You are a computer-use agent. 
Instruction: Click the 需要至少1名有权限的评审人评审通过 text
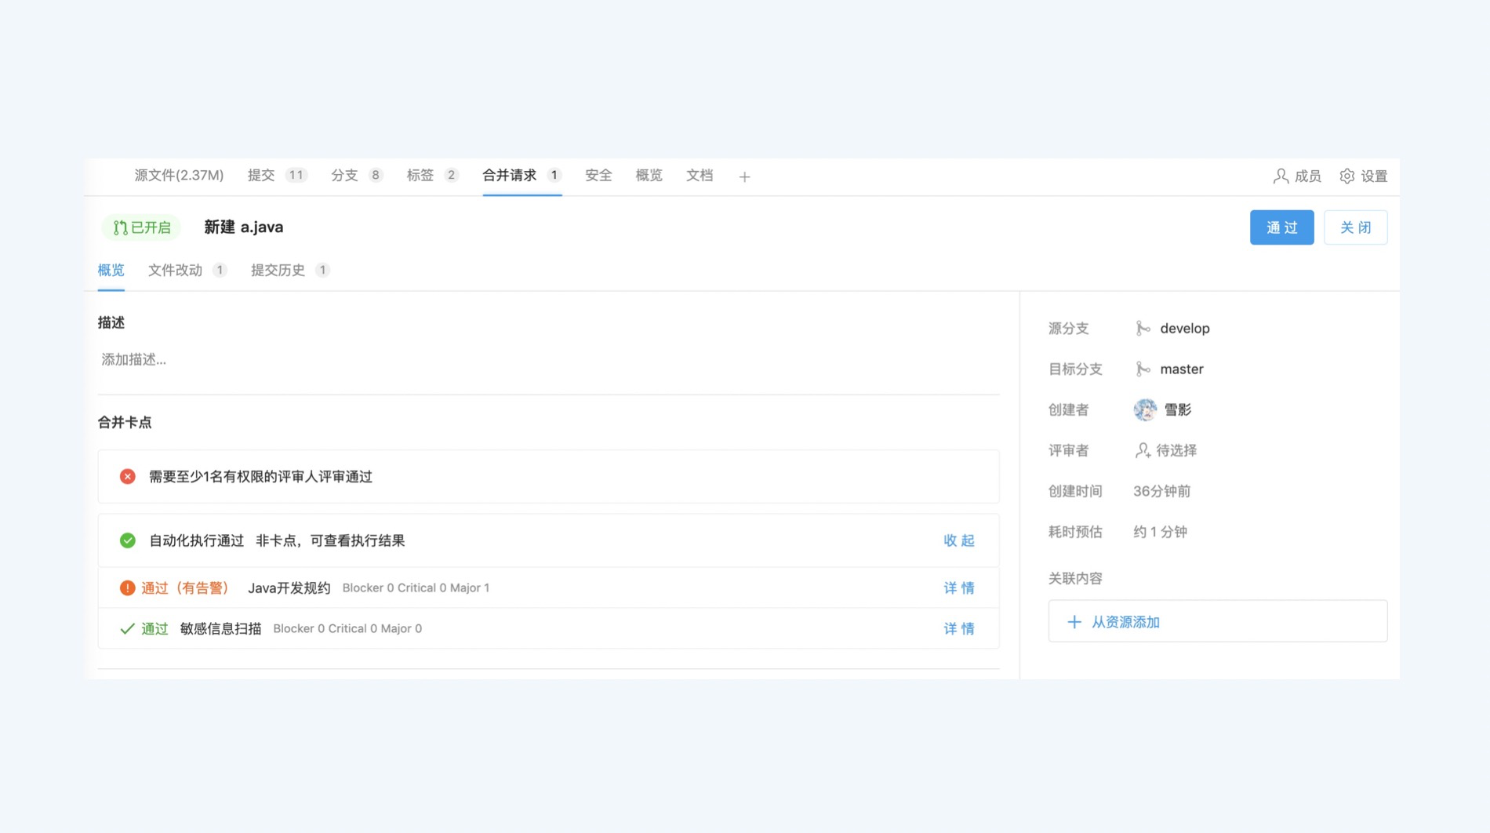(260, 477)
